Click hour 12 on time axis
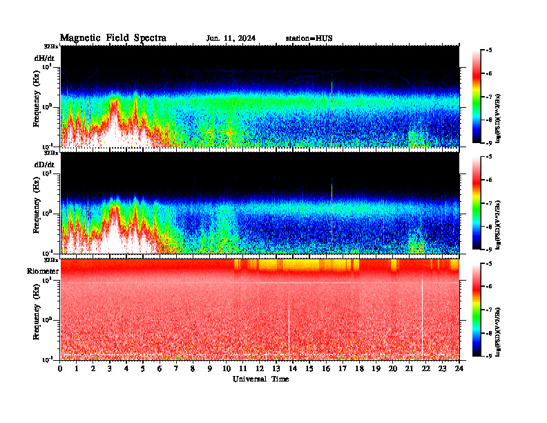This screenshot has height=423, width=547. click(x=260, y=368)
